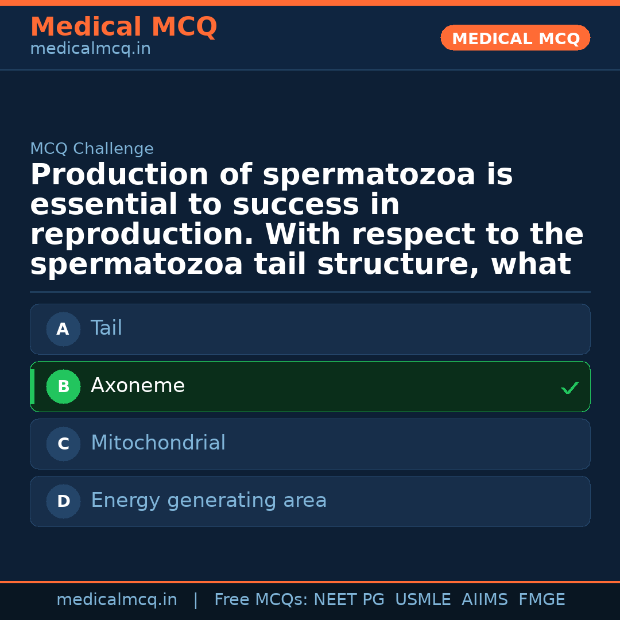Open the medicalmcq.in link under the header
This screenshot has width=620, height=620.
tap(90, 49)
